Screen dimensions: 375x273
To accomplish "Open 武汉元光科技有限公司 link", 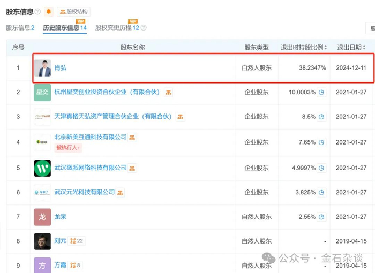I will [x=85, y=192].
